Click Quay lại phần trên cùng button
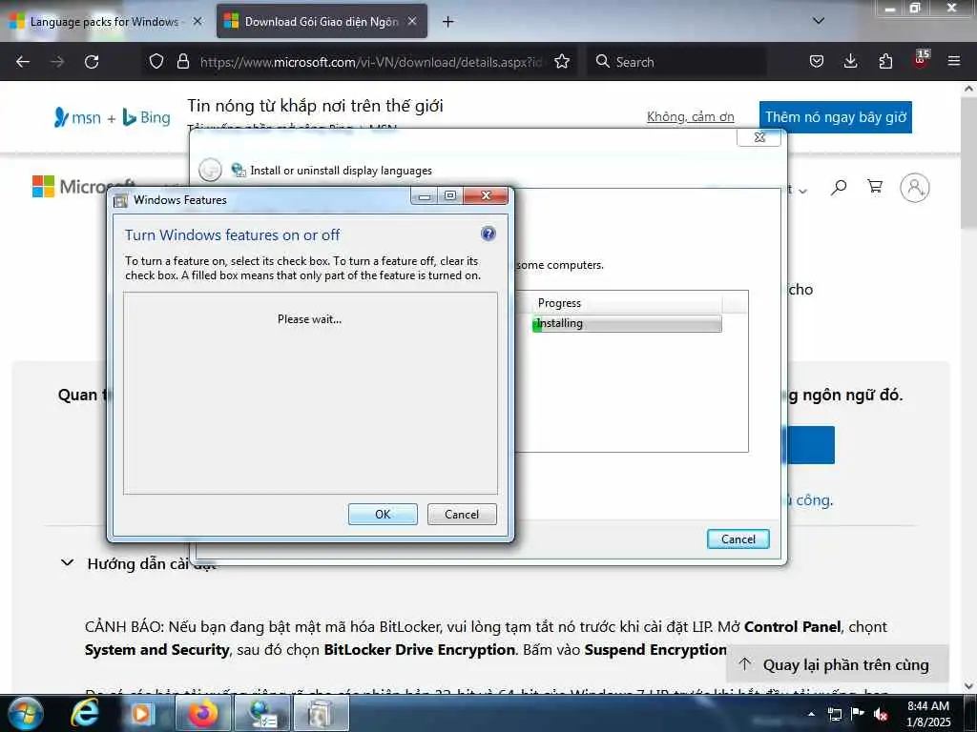The height and width of the screenshot is (732, 977). [x=837, y=664]
